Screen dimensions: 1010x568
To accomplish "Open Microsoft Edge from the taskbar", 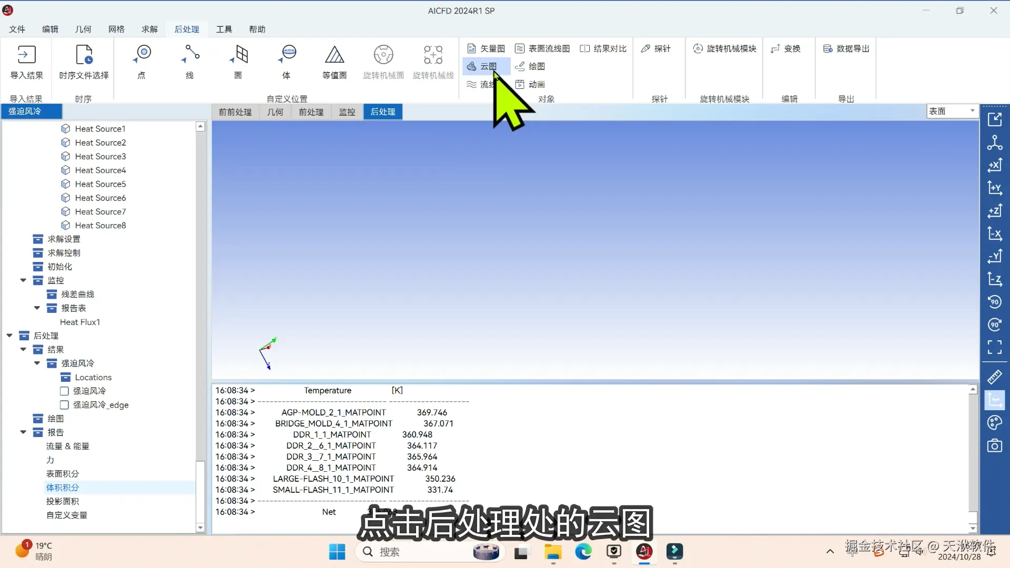I will pyautogui.click(x=583, y=552).
